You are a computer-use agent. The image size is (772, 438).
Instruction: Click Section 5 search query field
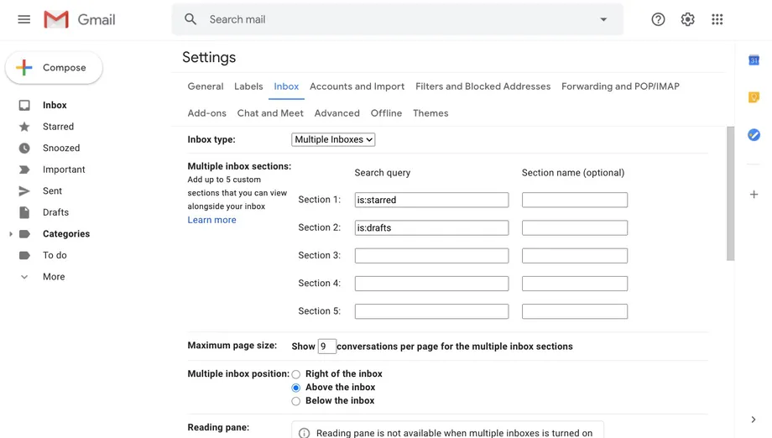[432, 311]
